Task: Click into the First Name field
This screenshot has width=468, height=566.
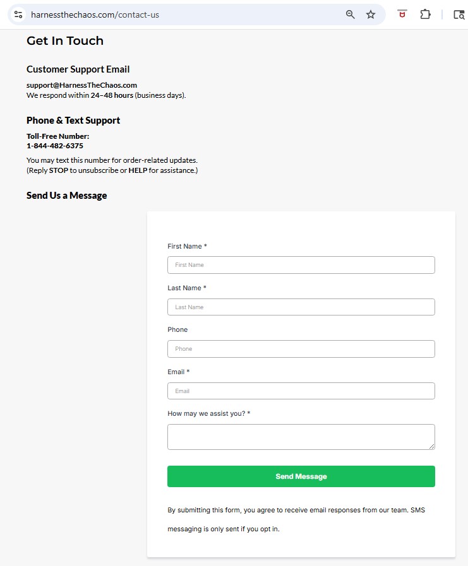Action: click(x=301, y=265)
